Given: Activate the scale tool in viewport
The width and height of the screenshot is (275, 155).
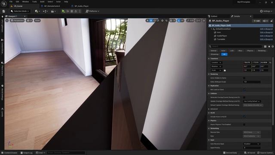Looking at the screenshot, I should click(x=158, y=21).
